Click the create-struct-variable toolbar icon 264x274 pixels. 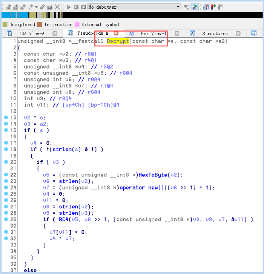click(x=31, y=7)
